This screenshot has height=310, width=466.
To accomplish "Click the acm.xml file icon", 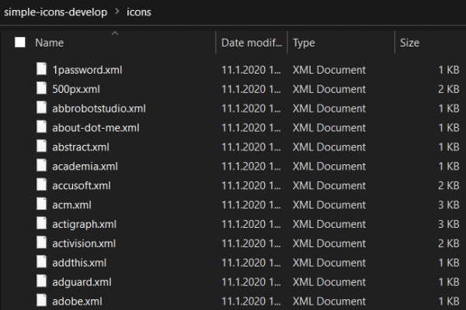I will click(42, 205).
